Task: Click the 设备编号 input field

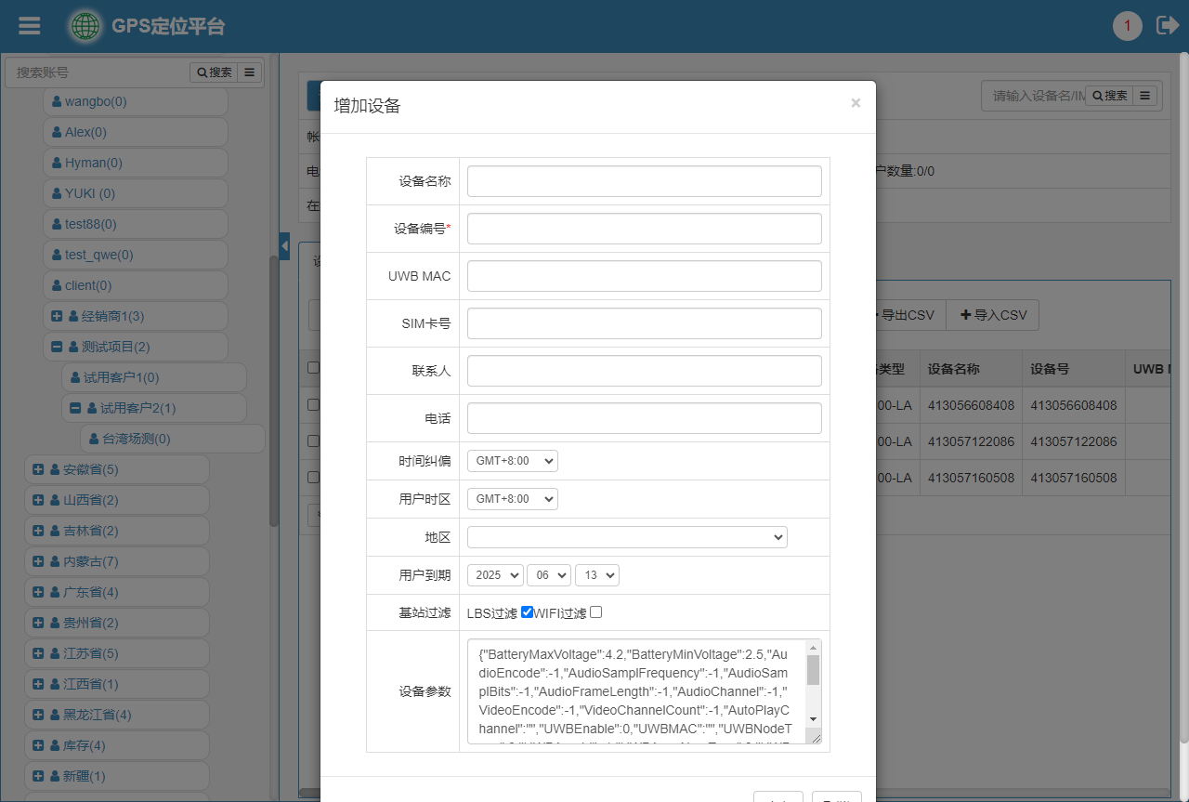Action: click(x=644, y=229)
